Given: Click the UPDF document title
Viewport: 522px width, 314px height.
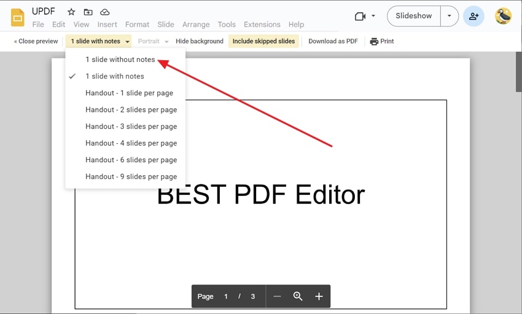Looking at the screenshot, I should pyautogui.click(x=43, y=11).
